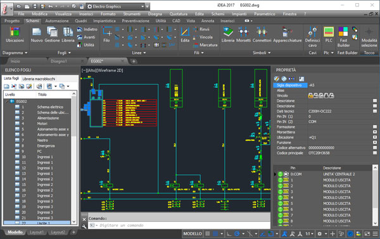Open the Preventivazione ribbon tab
The height and width of the screenshot is (239, 380).
click(136, 21)
